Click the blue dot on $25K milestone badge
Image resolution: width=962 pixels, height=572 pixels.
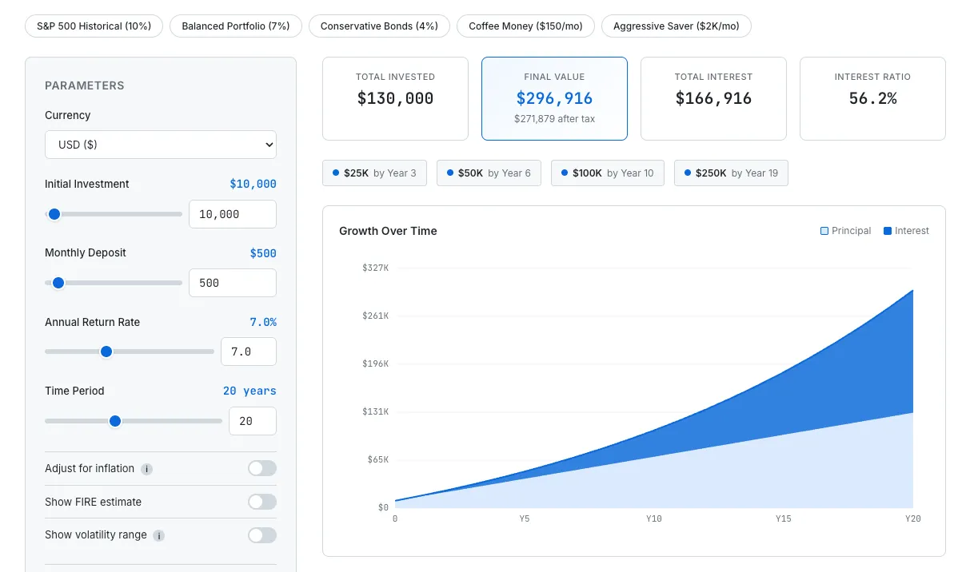click(x=335, y=173)
